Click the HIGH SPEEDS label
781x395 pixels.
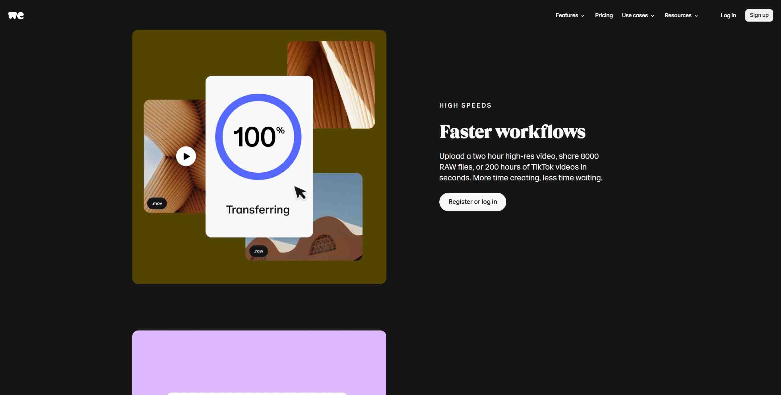click(x=465, y=105)
